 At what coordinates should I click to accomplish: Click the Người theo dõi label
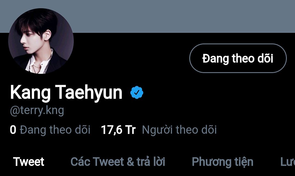pyautogui.click(x=179, y=130)
